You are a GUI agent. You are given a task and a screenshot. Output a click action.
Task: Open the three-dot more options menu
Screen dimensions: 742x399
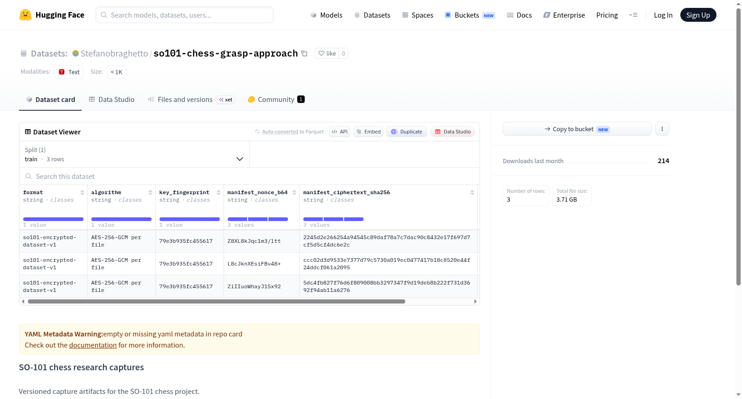tap(662, 129)
